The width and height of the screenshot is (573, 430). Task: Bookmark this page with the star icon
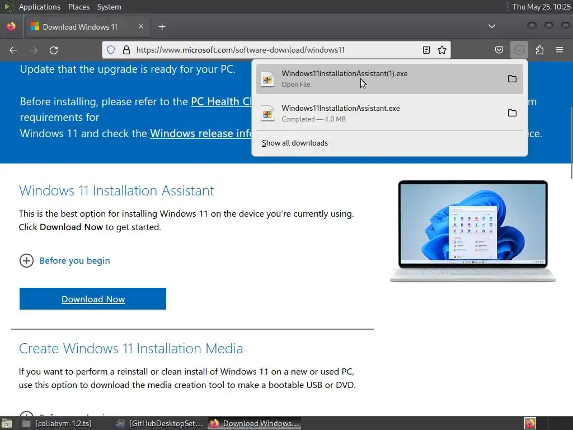(442, 50)
